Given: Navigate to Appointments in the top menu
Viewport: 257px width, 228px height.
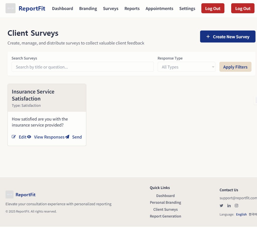Looking at the screenshot, I should point(159,8).
